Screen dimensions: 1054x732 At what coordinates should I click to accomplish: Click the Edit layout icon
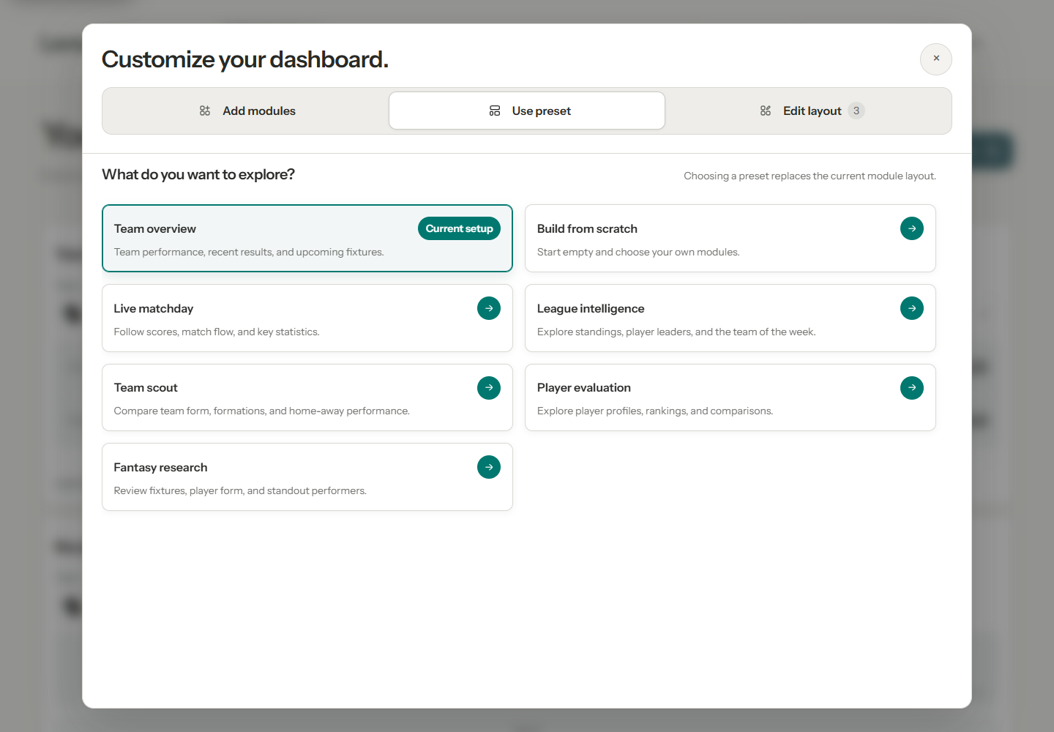coord(766,111)
